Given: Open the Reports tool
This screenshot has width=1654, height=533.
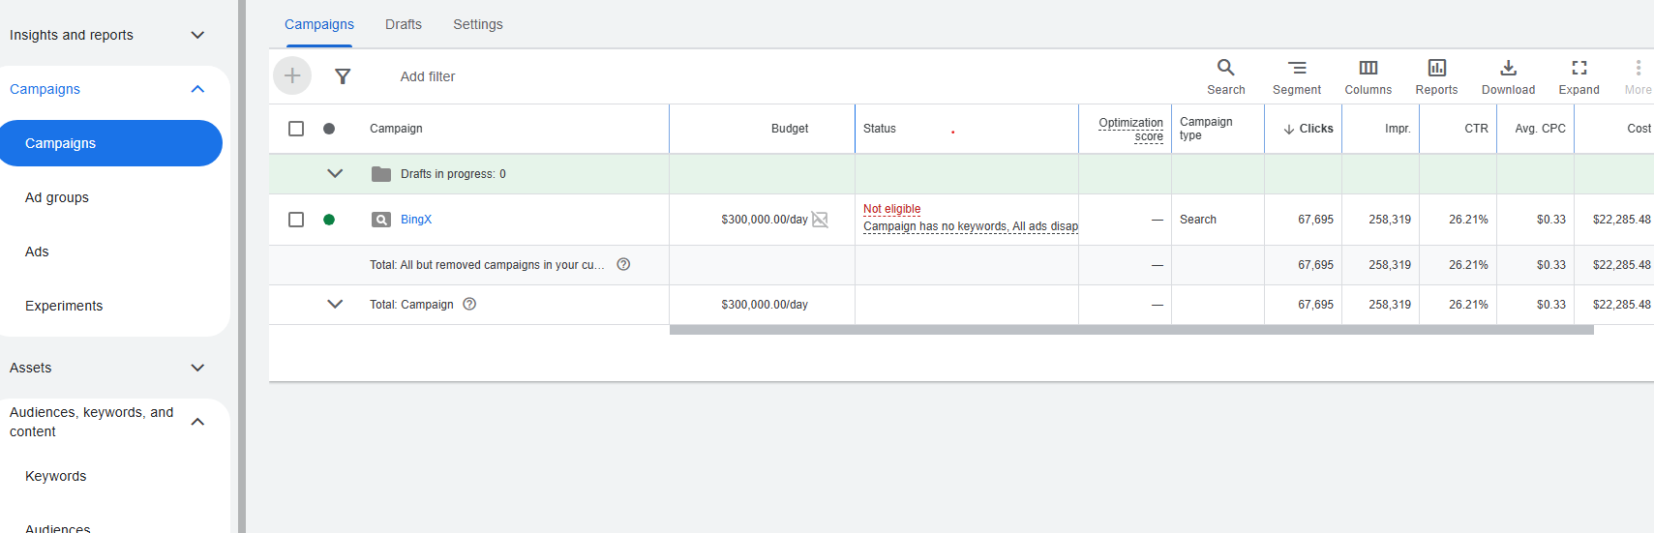Looking at the screenshot, I should click(1436, 76).
